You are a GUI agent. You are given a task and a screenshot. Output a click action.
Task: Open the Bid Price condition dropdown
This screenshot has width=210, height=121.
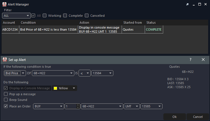pyautogui.click(x=15, y=73)
